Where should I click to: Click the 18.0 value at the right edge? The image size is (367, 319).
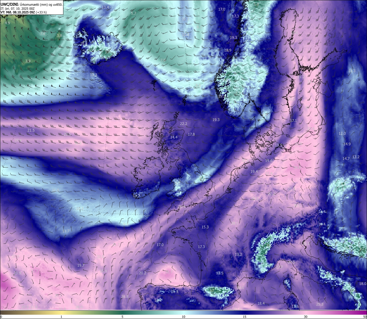click(x=363, y=284)
